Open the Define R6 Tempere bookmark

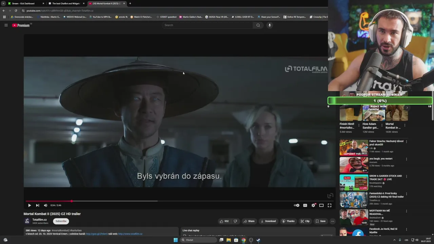[295, 17]
